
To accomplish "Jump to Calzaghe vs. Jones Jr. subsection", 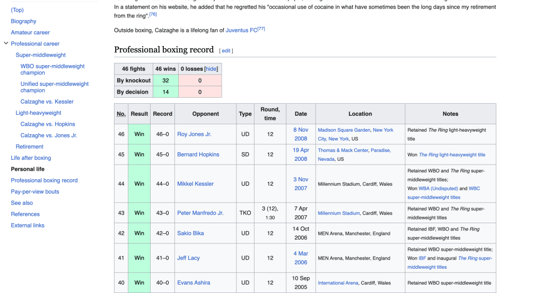I will 49,135.
